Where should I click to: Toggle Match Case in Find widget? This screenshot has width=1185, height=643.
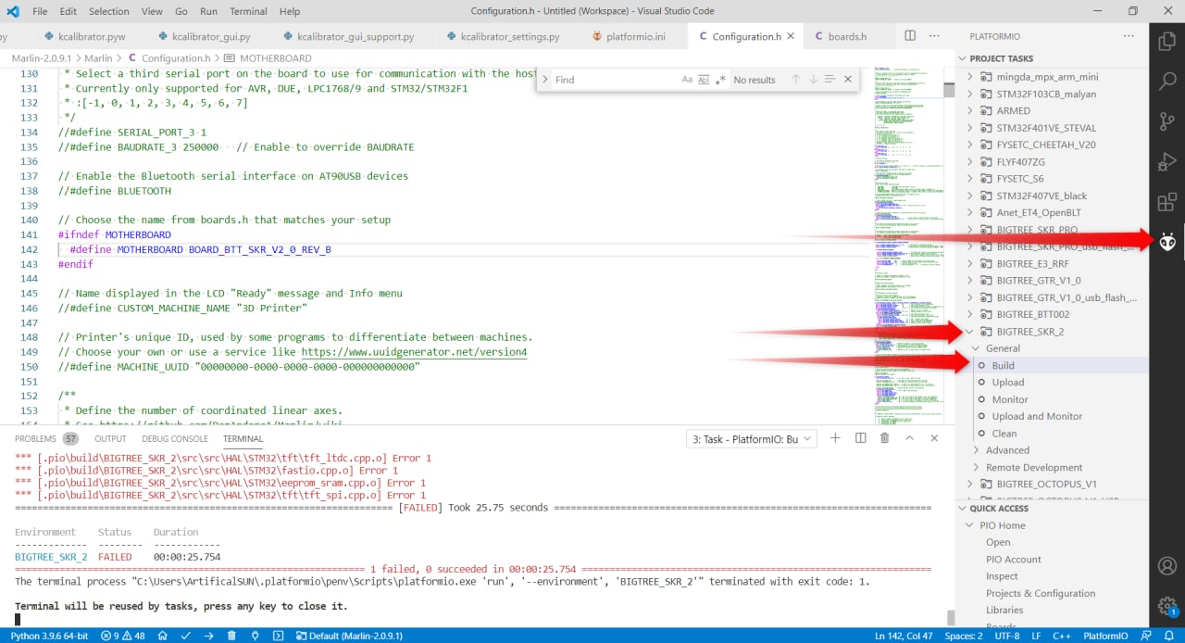coord(687,80)
